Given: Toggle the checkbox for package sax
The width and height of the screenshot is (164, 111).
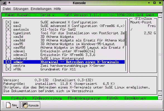Looking at the screenshot, I should point(8,22).
